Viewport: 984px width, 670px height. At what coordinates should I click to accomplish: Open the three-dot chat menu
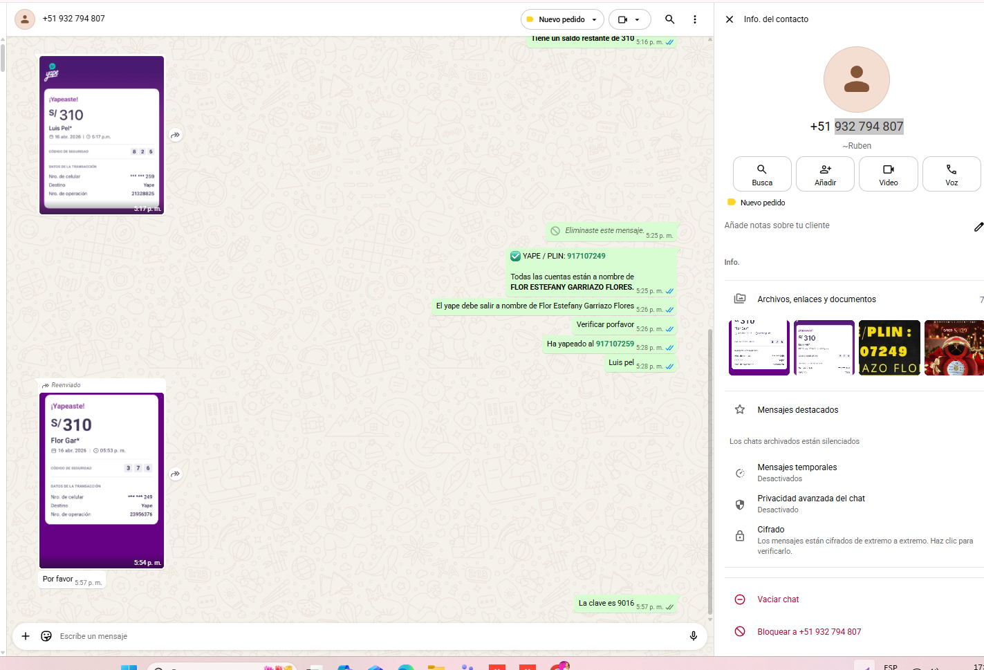694,19
